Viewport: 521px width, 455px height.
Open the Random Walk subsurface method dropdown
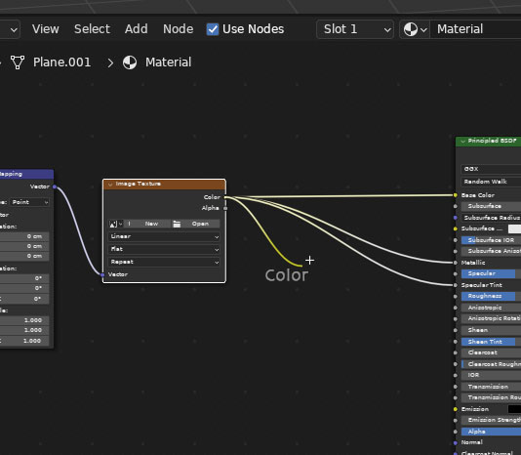click(491, 182)
